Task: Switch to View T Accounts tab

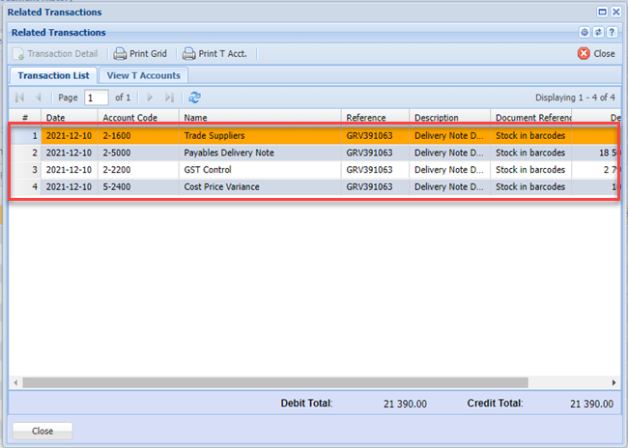Action: [x=143, y=75]
